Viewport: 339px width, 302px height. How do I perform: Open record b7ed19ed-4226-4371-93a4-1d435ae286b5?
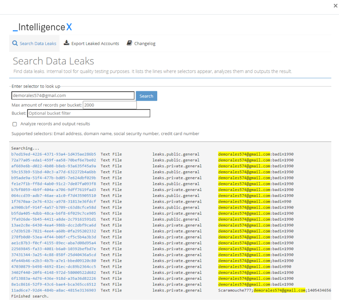[x=54, y=154]
